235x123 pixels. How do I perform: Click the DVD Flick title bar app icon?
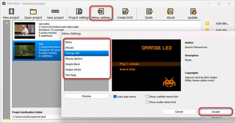point(4,3)
